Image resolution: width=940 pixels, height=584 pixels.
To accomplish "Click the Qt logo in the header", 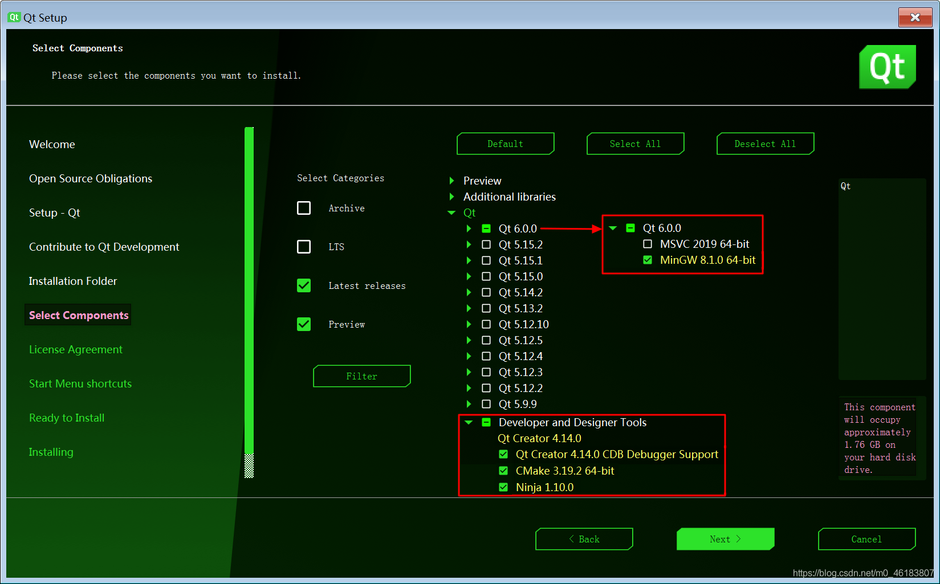I will tap(888, 67).
